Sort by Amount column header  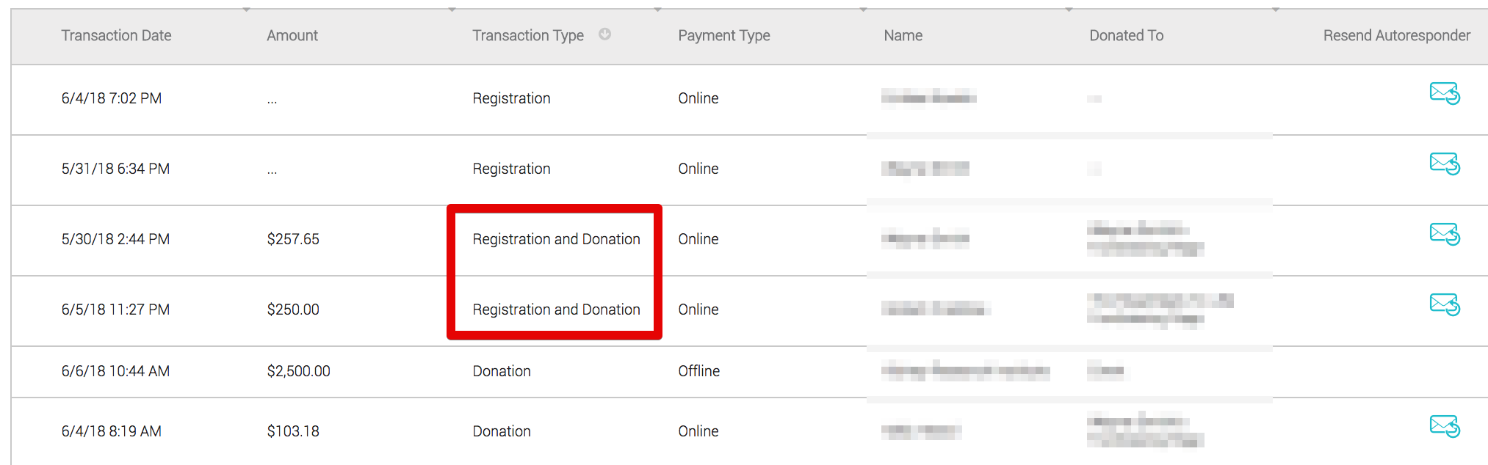[x=292, y=35]
